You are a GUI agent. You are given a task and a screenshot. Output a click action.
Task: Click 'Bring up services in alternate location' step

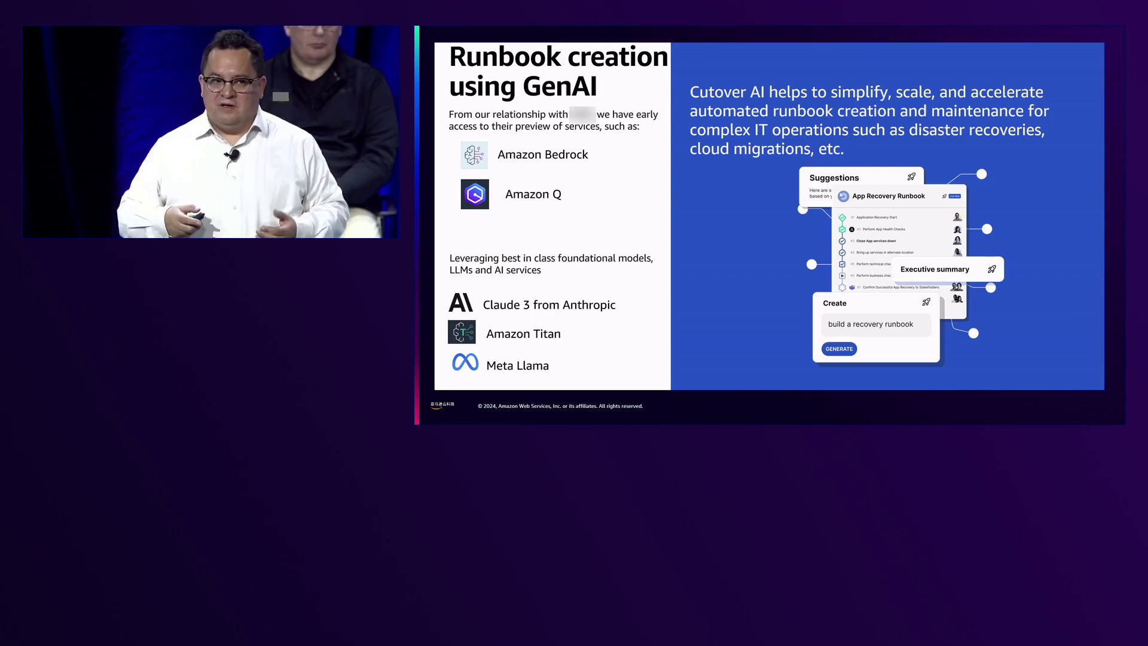click(885, 252)
